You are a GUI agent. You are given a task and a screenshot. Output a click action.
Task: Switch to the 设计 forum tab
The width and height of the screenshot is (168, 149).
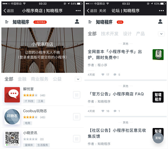tap(127, 34)
